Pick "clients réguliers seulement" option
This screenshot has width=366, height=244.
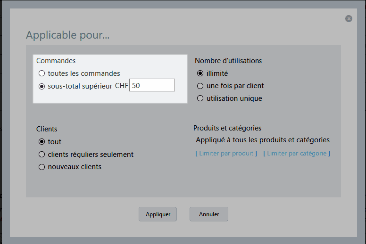click(x=42, y=155)
